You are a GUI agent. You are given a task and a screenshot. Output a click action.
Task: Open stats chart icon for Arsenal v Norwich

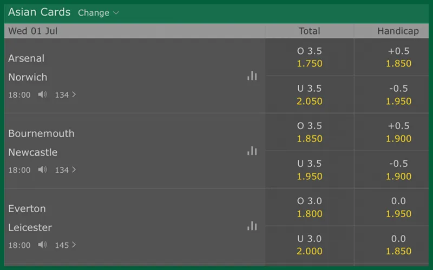[x=252, y=76]
